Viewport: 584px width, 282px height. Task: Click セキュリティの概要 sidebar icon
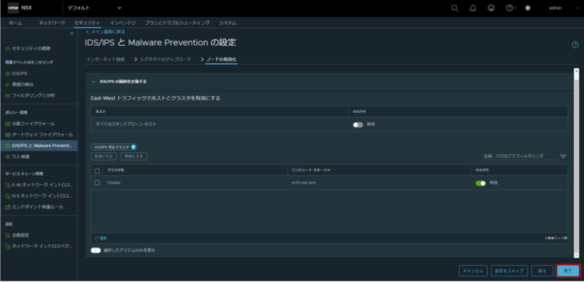pos(7,49)
